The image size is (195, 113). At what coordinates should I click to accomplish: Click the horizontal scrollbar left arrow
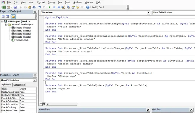coord(47,104)
